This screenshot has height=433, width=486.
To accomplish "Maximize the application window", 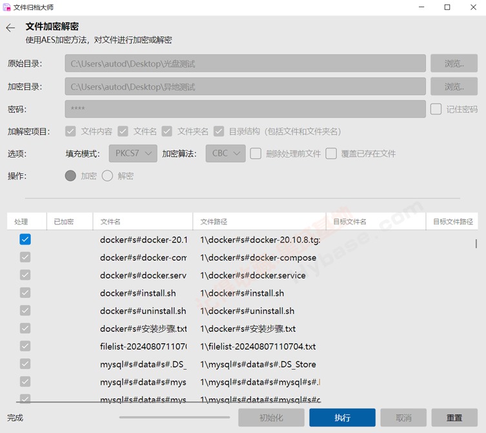I will click(x=447, y=8).
